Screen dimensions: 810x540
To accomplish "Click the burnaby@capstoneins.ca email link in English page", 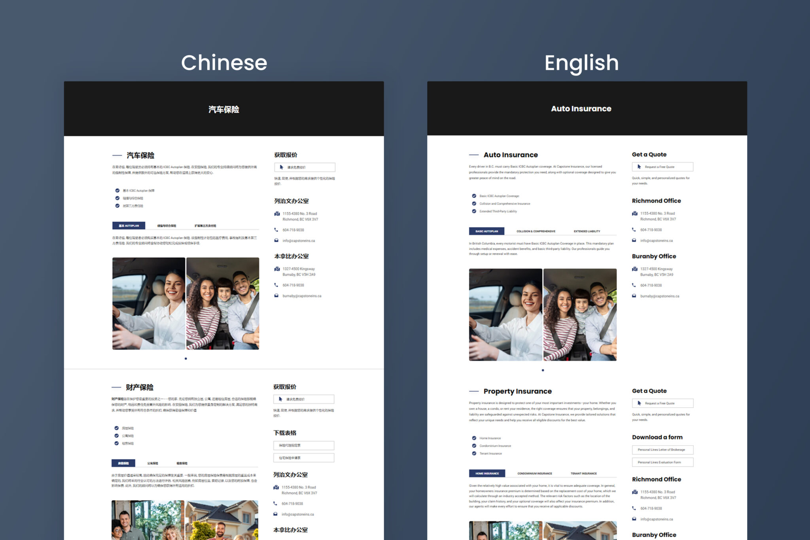I will (x=659, y=296).
